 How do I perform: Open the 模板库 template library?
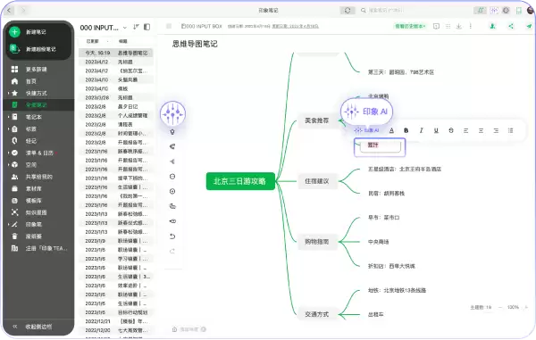tap(34, 201)
